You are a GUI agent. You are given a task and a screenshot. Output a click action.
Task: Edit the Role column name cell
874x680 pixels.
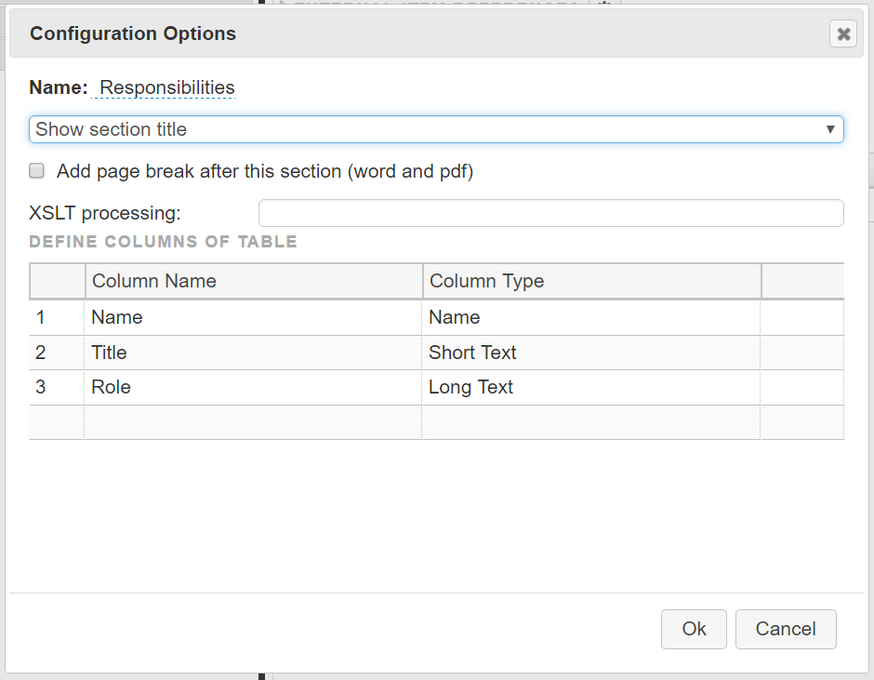coord(253,387)
